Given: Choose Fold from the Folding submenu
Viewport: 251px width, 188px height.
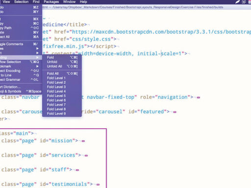Looking at the screenshot, I should (x=62, y=57).
